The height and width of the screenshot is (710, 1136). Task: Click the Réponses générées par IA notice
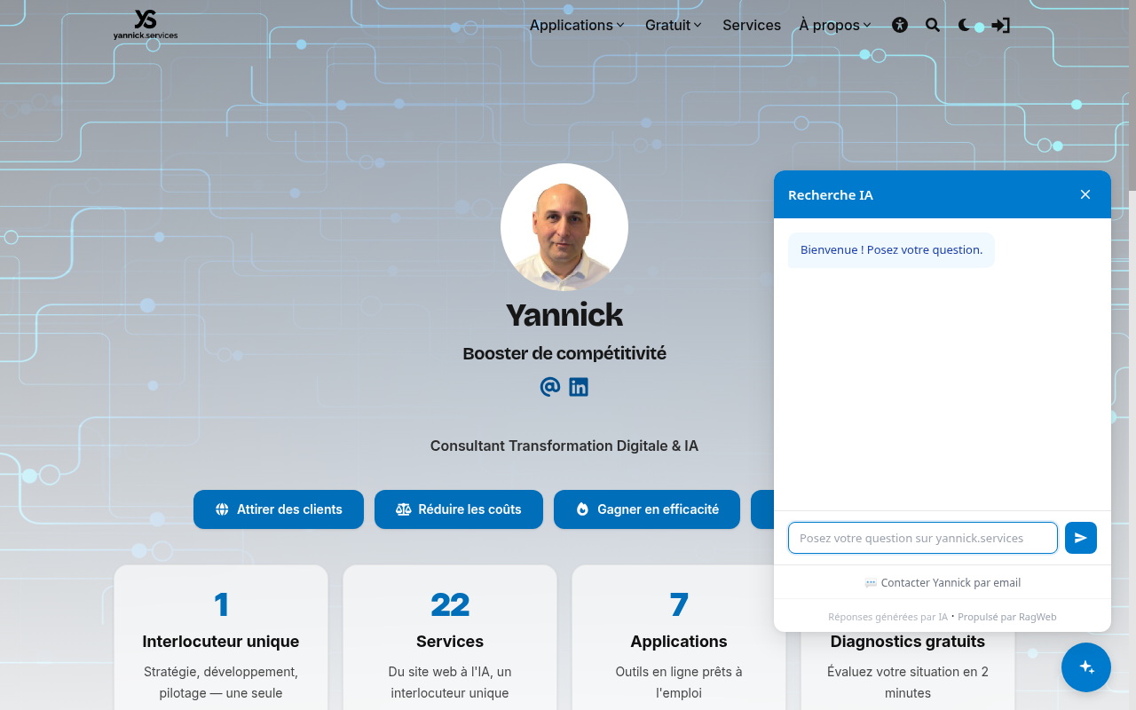[888, 617]
